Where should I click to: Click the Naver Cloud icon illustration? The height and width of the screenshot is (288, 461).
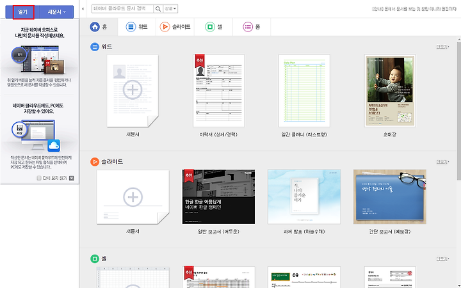[54, 145]
